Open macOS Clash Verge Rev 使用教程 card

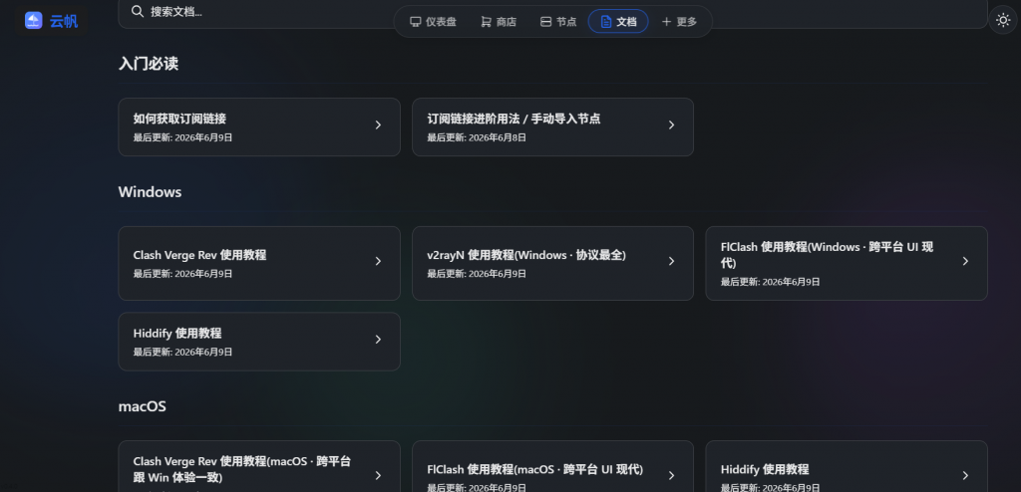[259, 467]
